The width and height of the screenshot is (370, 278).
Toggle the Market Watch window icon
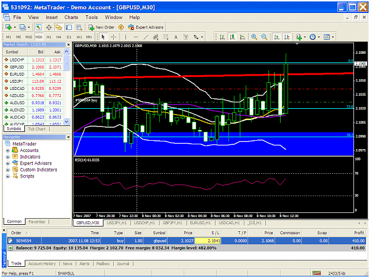point(38,27)
